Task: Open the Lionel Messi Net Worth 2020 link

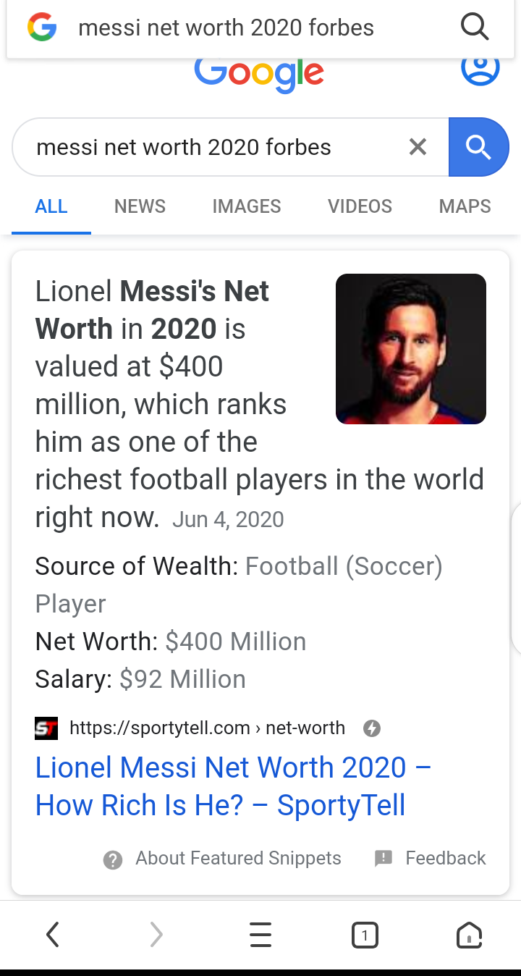Action: [x=233, y=786]
